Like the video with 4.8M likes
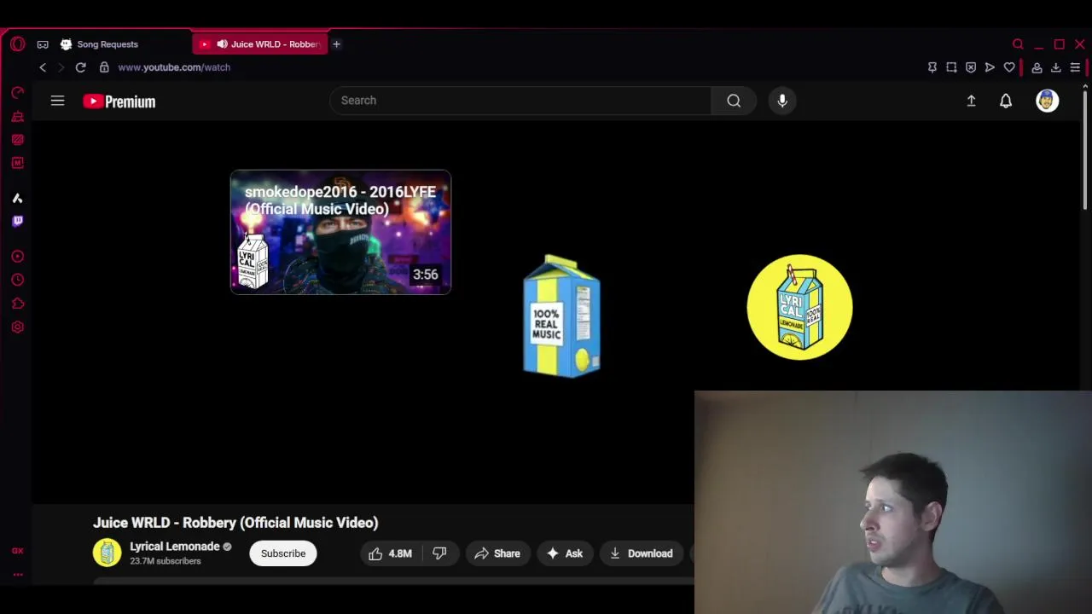 (390, 553)
